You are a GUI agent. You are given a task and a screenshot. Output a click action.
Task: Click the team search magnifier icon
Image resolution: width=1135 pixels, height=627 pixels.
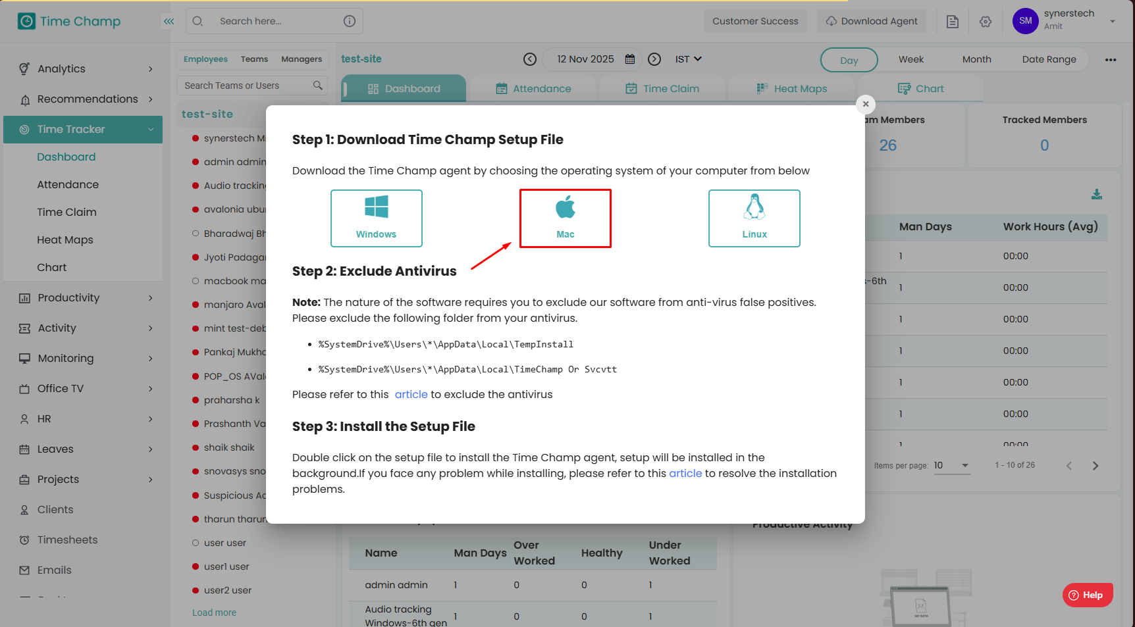(x=318, y=86)
